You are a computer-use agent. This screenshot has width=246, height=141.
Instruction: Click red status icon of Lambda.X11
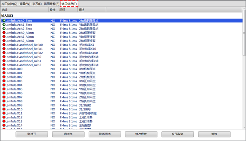coord(4,113)
